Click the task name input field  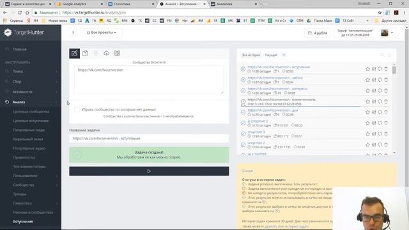[149, 139]
